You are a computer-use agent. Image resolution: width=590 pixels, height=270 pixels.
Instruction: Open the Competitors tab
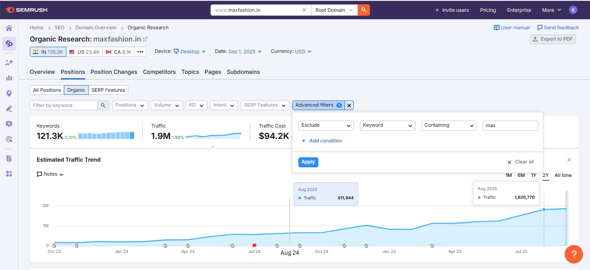click(159, 72)
